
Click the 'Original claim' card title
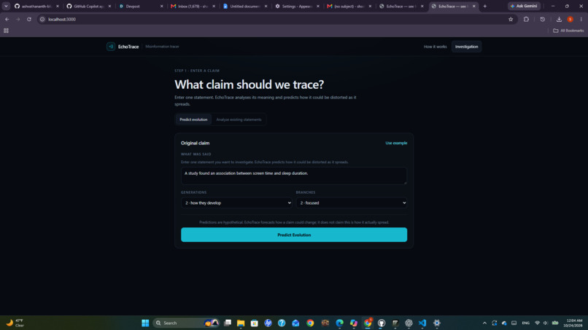coord(195,143)
